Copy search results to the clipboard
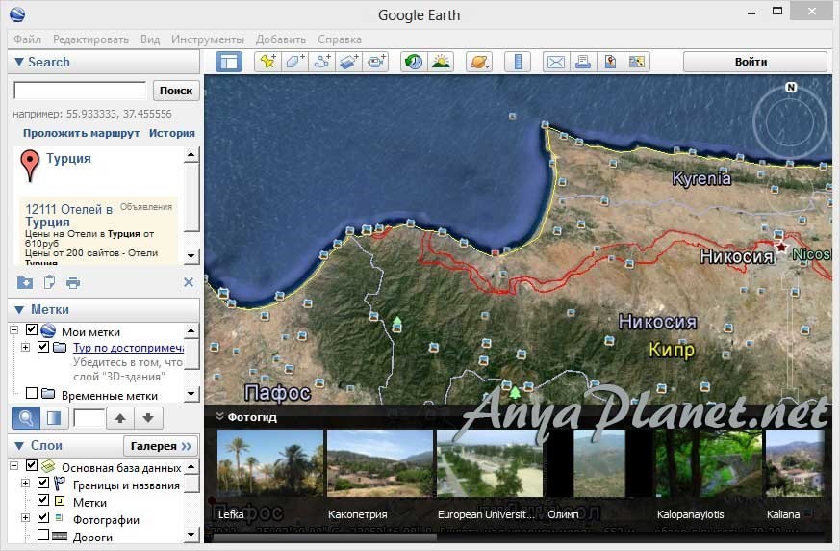Image resolution: width=840 pixels, height=551 pixels. coord(49,282)
